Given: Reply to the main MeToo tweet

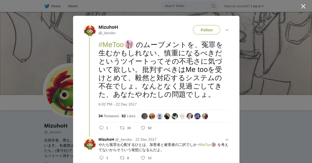Looking at the screenshot, I should (x=102, y=128).
